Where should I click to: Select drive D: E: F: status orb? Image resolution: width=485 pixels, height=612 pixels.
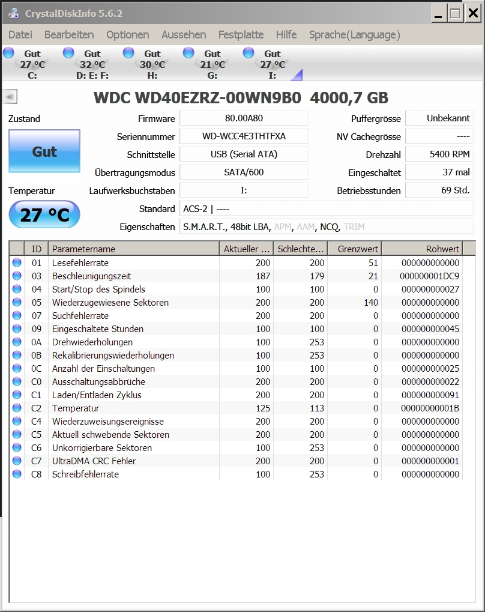pos(68,52)
